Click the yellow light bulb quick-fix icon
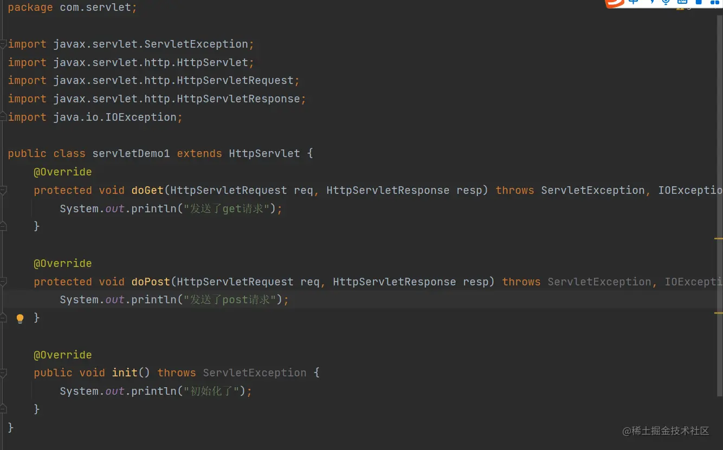 20,318
